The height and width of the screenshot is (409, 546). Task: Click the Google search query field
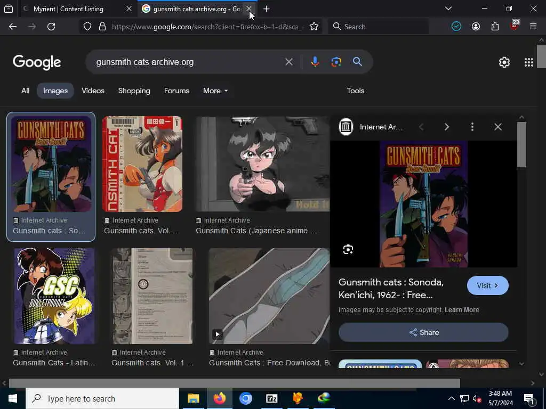[x=188, y=62]
